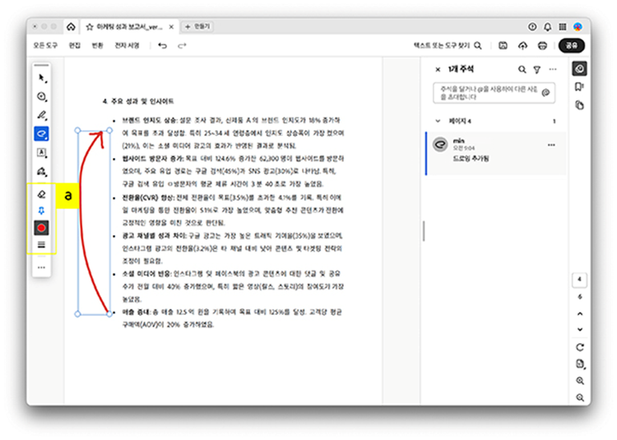The image size is (617, 440).
Task: Zoom out of the document
Action: click(580, 397)
